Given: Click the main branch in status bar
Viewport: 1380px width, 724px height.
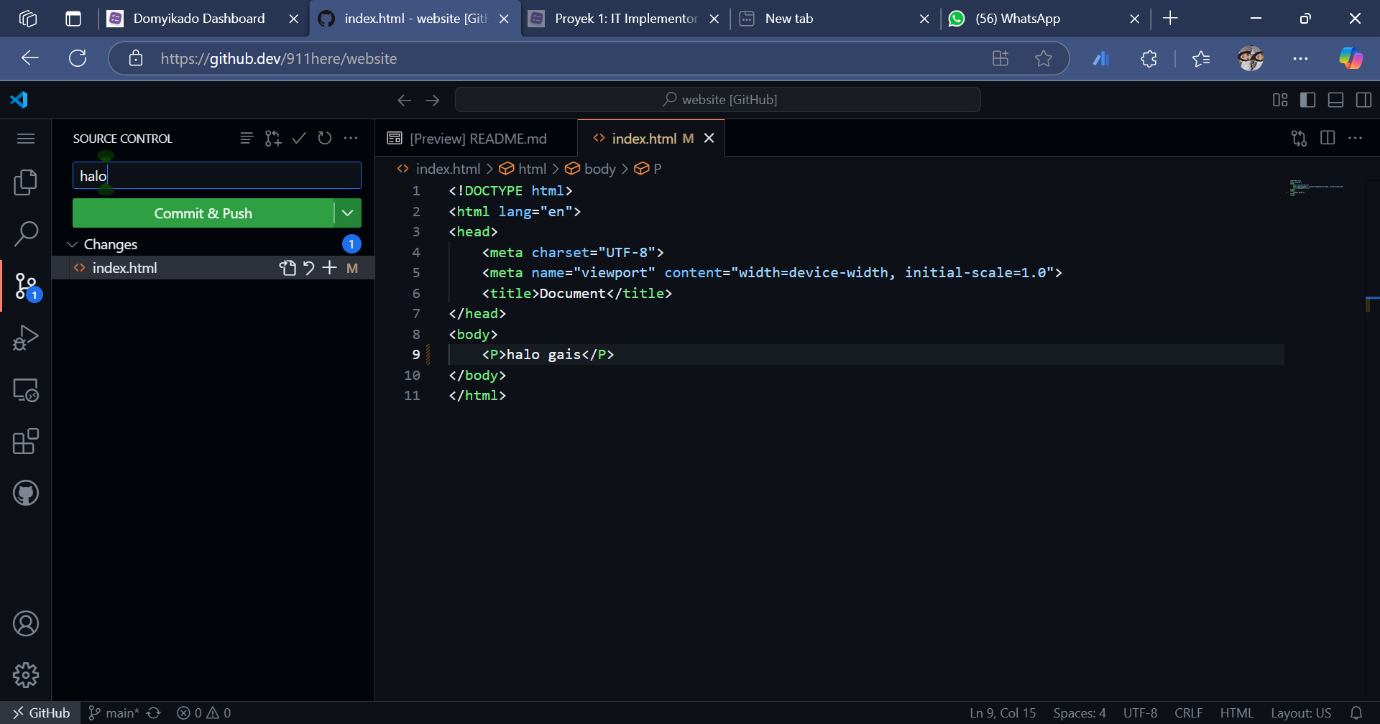Looking at the screenshot, I should click(x=114, y=713).
